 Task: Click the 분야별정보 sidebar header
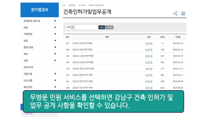40,10
